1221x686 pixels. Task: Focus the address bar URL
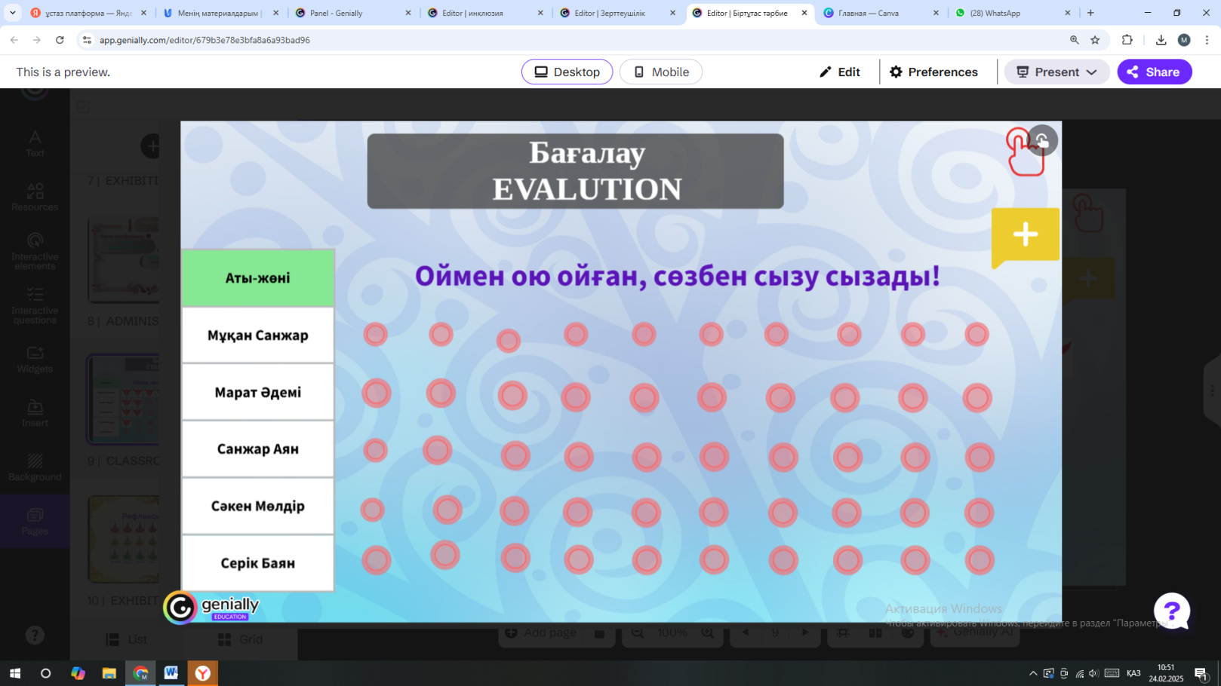[x=205, y=40]
